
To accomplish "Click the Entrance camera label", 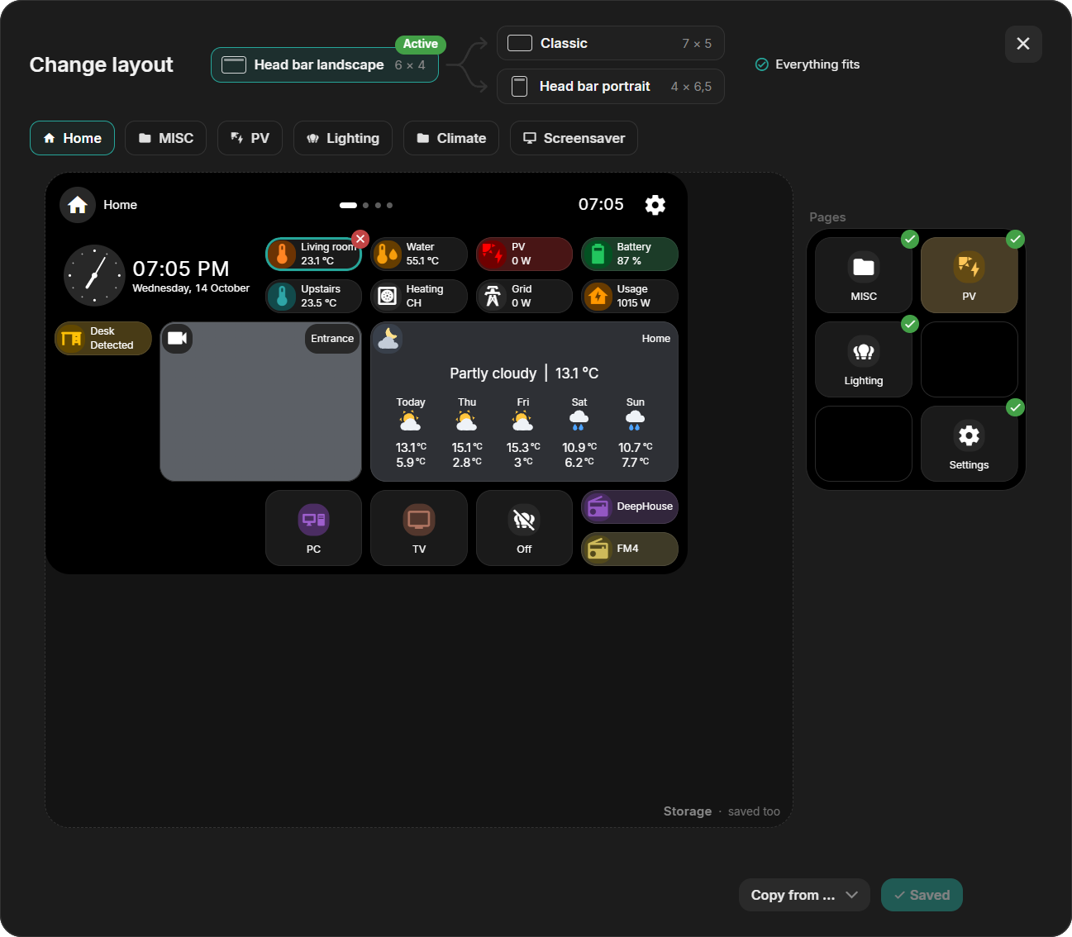I will (x=332, y=339).
